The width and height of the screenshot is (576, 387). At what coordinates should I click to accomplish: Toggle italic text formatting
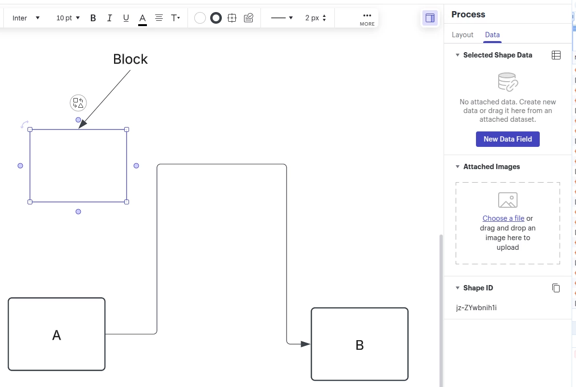coord(110,18)
